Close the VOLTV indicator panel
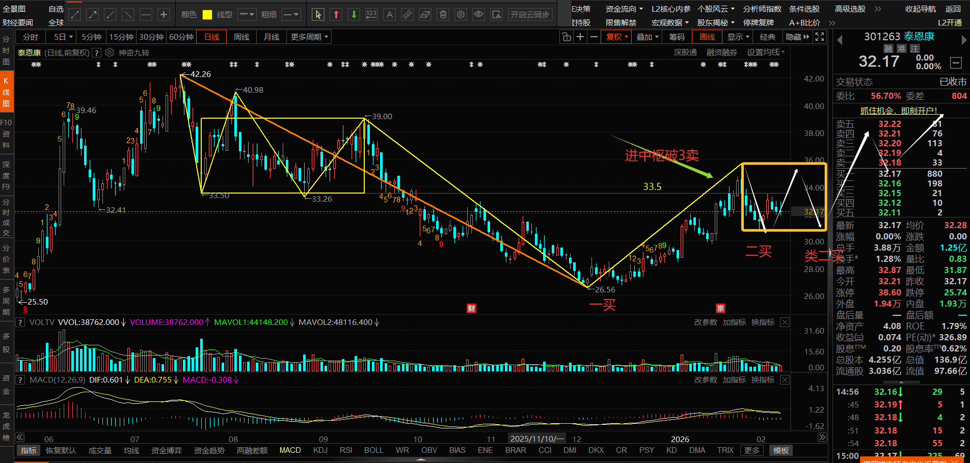970x463 pixels. 785,322
